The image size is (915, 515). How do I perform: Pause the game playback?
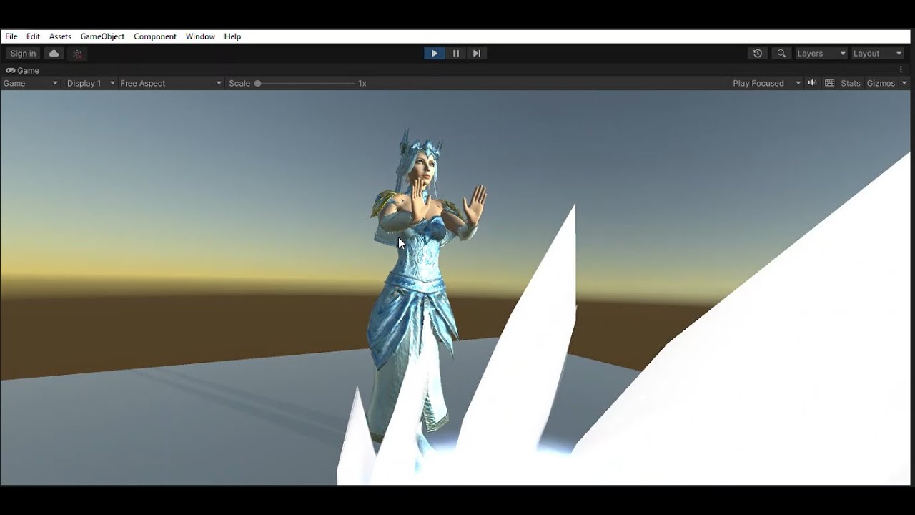click(455, 54)
